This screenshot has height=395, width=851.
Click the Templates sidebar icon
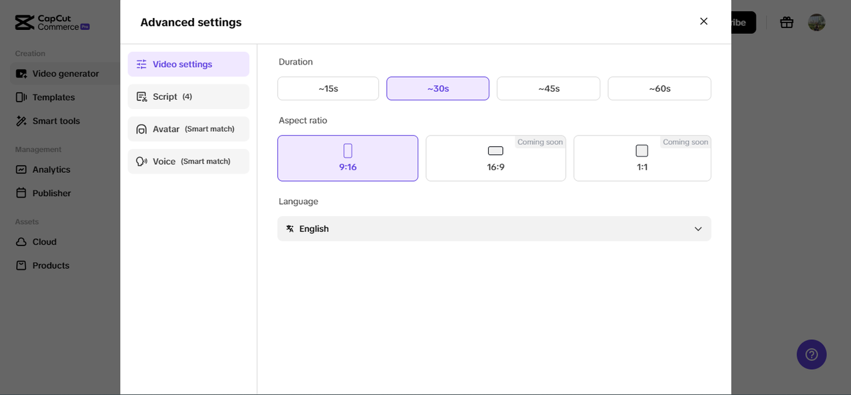[x=21, y=97]
